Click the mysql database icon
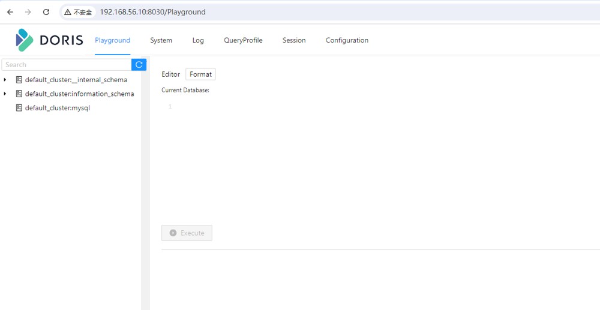 pyautogui.click(x=19, y=108)
